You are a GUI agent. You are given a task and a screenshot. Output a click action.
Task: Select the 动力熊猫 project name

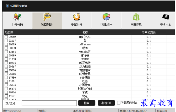(x=85, y=66)
